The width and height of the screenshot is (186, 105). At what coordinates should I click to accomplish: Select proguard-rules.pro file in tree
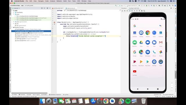33,35
